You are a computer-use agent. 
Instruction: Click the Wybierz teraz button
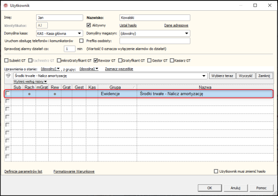coord(222,76)
